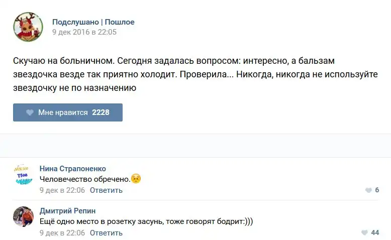Screen dimensions: 391x240
Task: Click the 2228 likes count
Action: point(101,112)
